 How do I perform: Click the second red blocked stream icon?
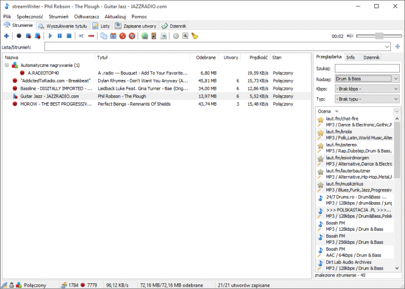click(132, 36)
